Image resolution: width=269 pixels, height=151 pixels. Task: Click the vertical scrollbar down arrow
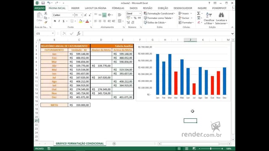coord(233,140)
